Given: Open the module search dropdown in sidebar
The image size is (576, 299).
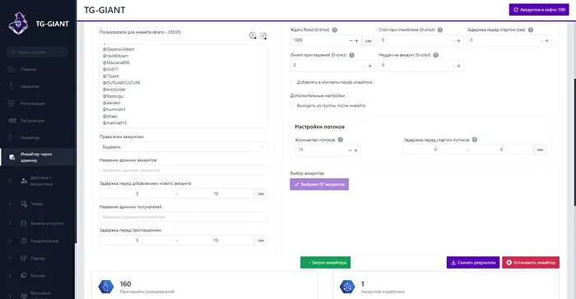Looking at the screenshot, I should (x=37, y=52).
